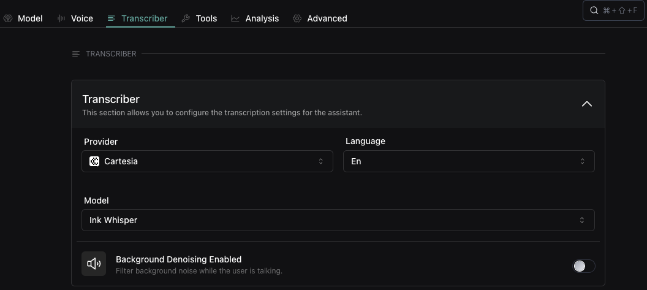Click the waveform icon beside Voice

coord(61,18)
